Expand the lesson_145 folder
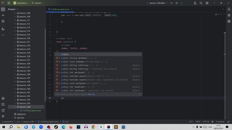The image size is (232, 130). click(x=15, y=103)
